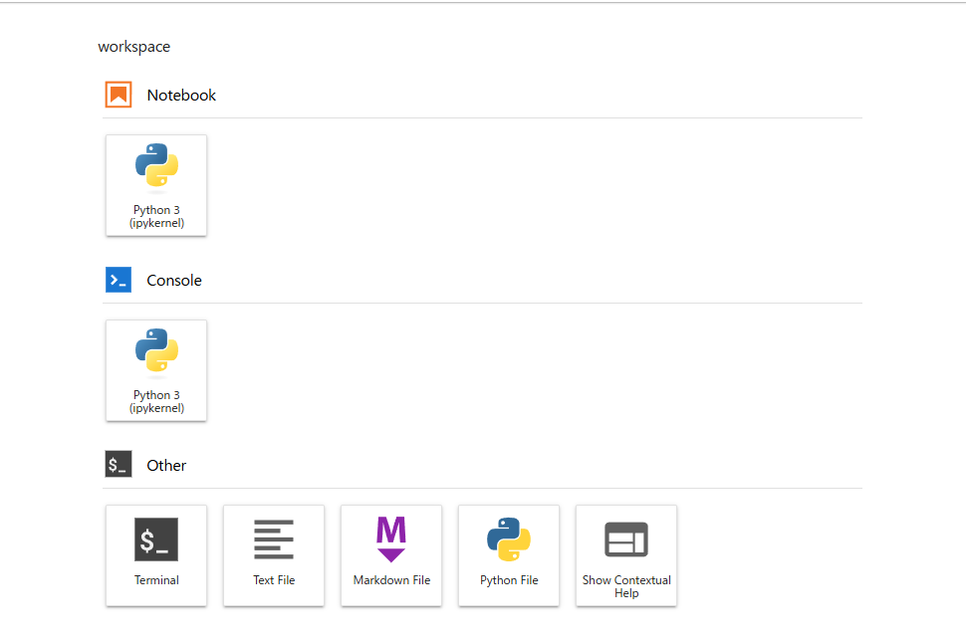Click the Show Contextual Help panel icon

(x=626, y=538)
